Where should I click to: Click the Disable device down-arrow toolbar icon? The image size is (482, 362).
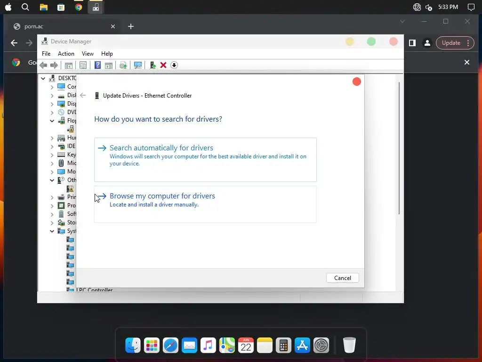(x=174, y=65)
